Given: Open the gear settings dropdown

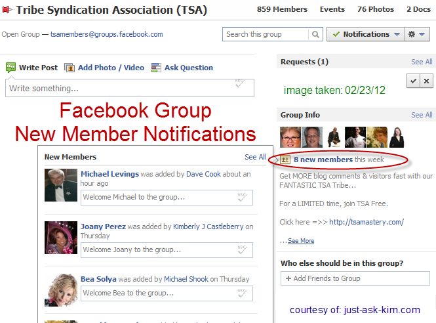Looking at the screenshot, I should [x=417, y=34].
